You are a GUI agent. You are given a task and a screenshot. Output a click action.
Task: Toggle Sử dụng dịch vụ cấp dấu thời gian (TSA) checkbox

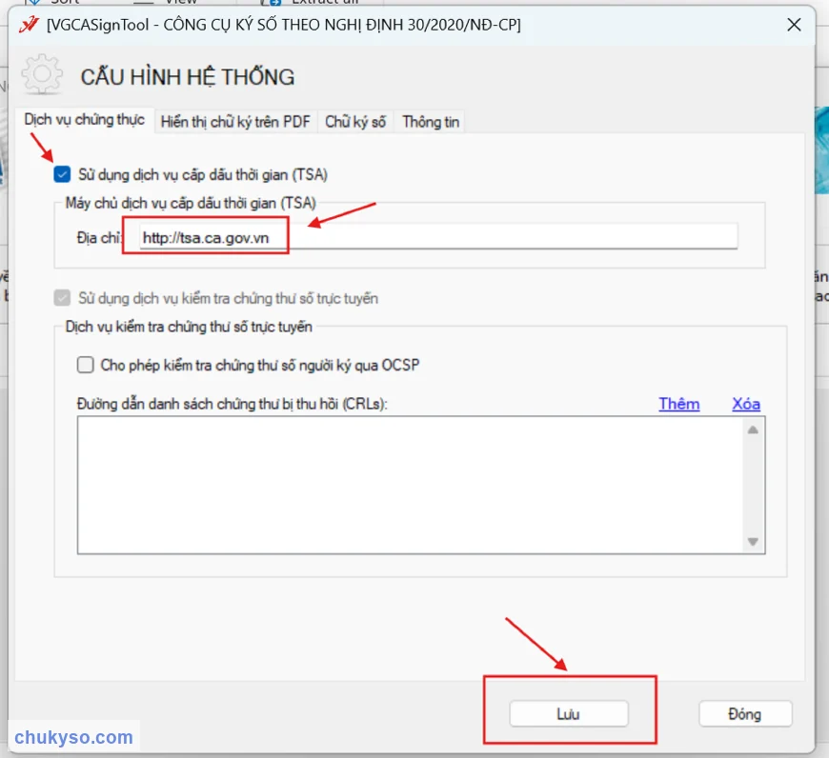62,174
